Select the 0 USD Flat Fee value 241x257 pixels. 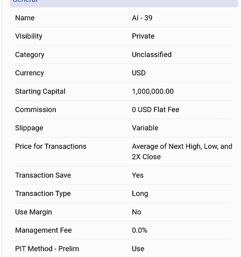point(155,109)
